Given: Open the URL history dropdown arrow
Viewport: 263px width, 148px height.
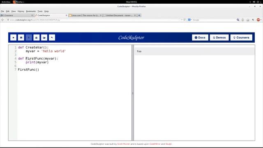Looking at the screenshot, I should [182, 20].
